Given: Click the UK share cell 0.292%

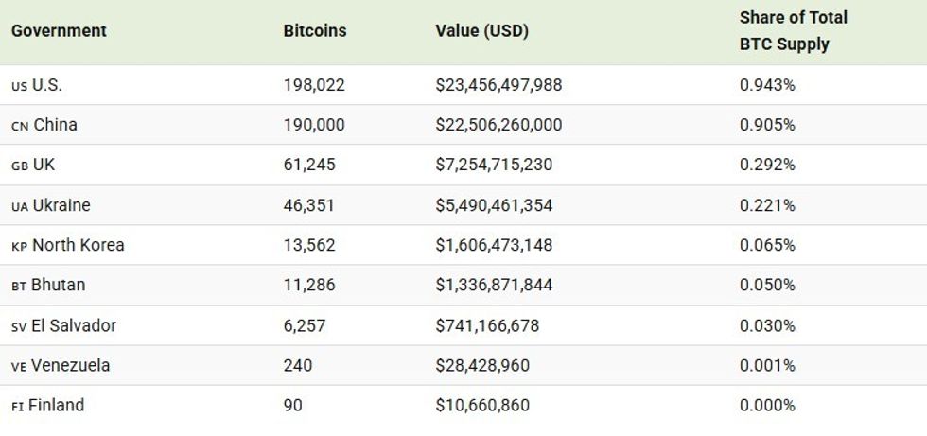Looking at the screenshot, I should tap(767, 165).
